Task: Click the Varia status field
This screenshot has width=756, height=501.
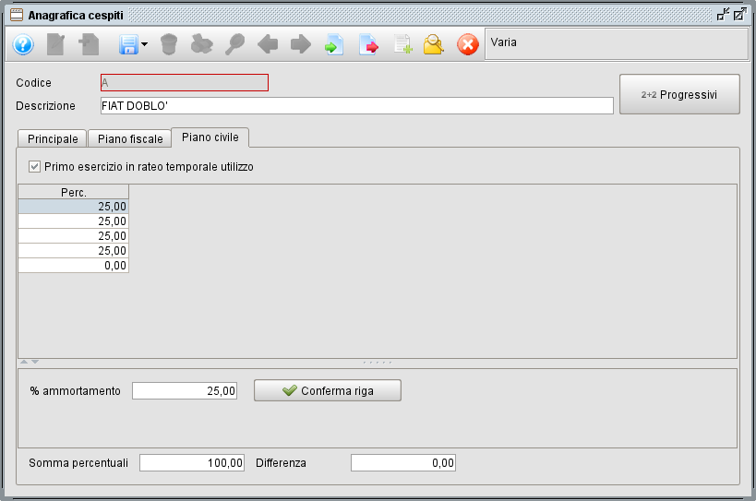Action: coord(617,44)
